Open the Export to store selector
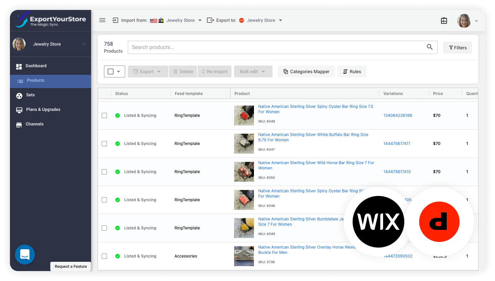 280,20
